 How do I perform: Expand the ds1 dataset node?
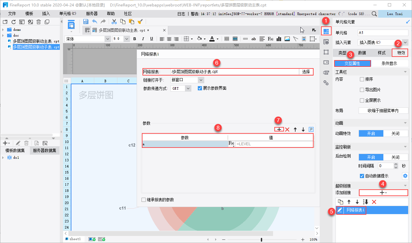[x=3, y=157]
